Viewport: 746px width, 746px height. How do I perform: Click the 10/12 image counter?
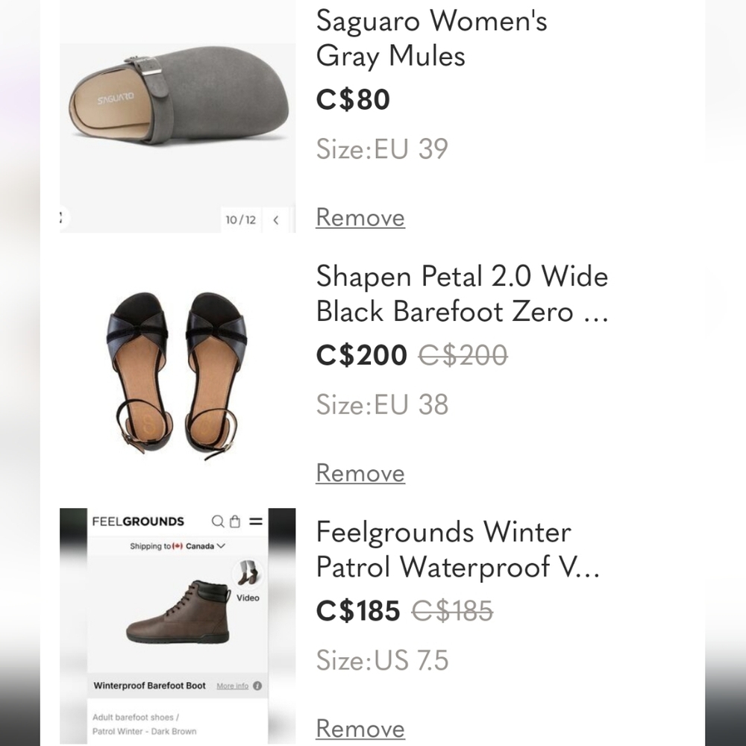[x=241, y=220]
